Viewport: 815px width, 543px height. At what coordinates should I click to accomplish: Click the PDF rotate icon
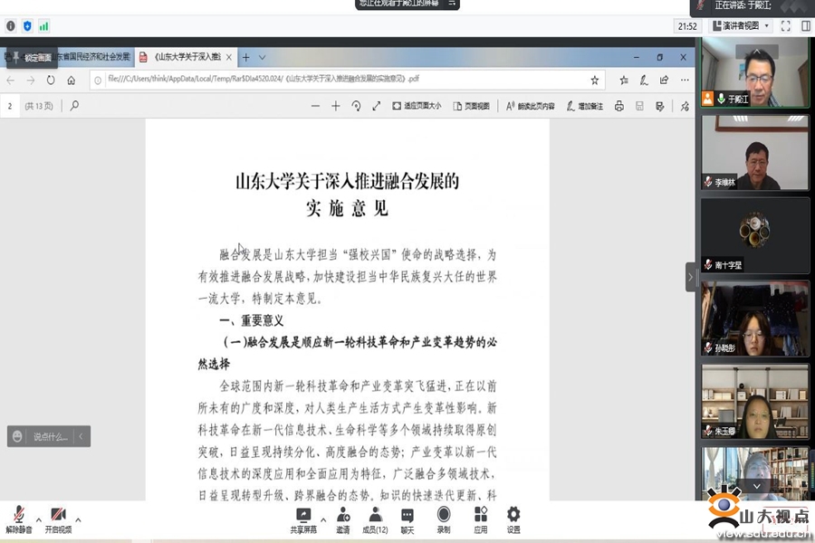click(356, 106)
